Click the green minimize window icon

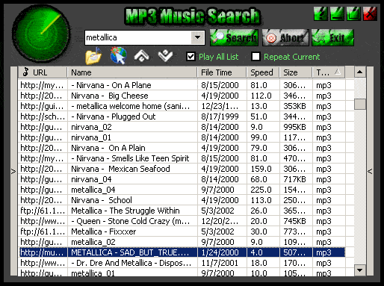[337, 13]
